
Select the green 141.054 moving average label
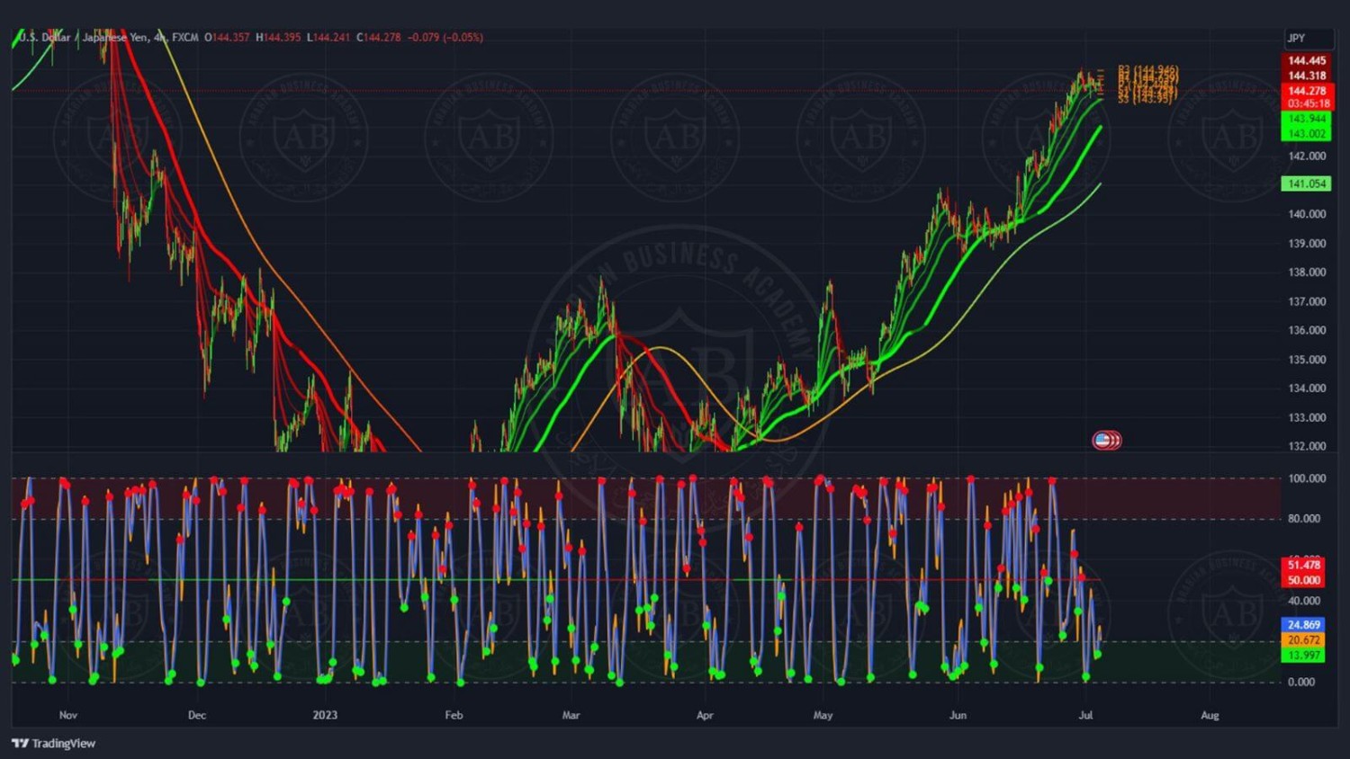pos(1307,183)
